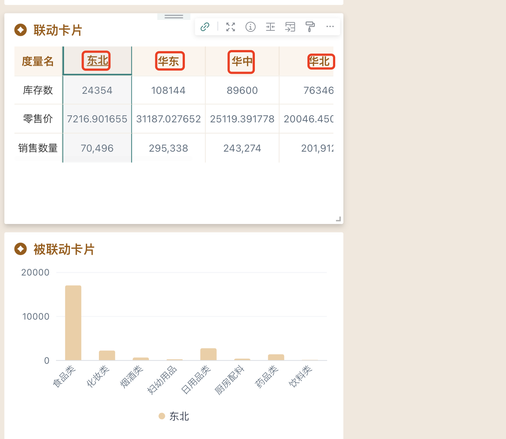Click the card drag handle bar

174,17
